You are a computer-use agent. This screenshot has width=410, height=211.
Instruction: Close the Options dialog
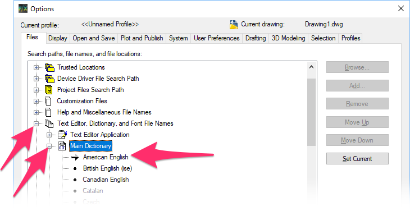401,8
